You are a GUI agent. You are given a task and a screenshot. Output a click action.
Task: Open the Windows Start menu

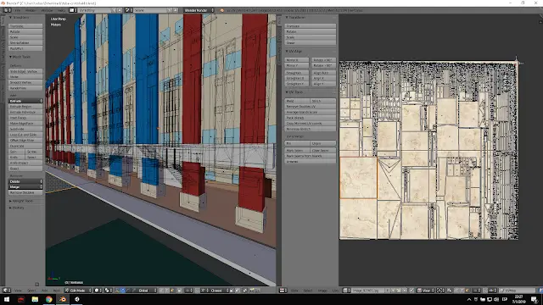point(7,299)
